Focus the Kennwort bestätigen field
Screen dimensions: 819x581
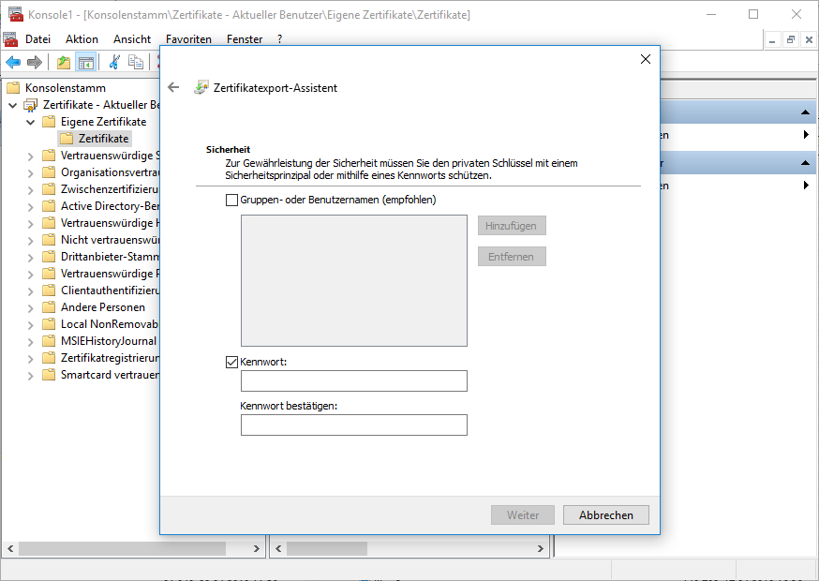pyautogui.click(x=353, y=425)
